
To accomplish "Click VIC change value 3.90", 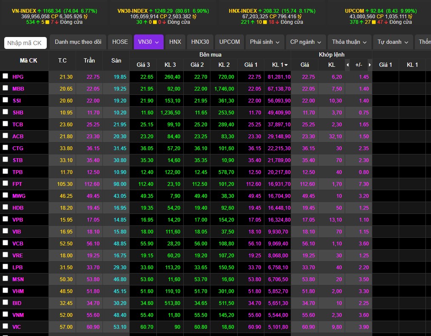I will click(364, 327).
